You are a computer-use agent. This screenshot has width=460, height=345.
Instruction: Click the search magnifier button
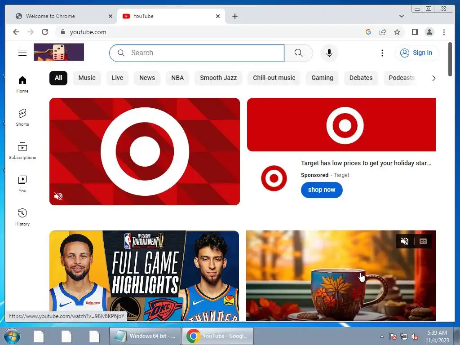click(298, 53)
